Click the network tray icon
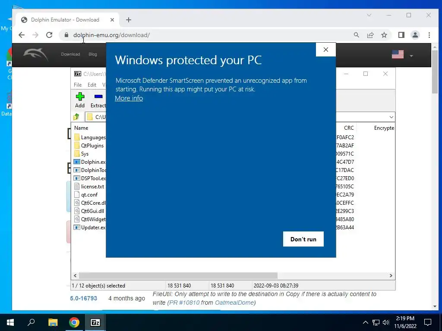The width and height of the screenshot is (442, 331). pyautogui.click(x=376, y=322)
